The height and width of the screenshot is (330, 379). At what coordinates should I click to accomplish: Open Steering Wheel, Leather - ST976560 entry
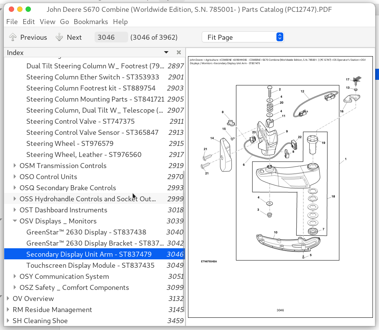[x=84, y=155]
